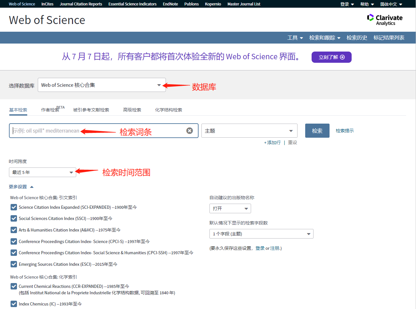This screenshot has width=416, height=309.
Task: Click the 更多设置 settings link
Action: pos(18,187)
